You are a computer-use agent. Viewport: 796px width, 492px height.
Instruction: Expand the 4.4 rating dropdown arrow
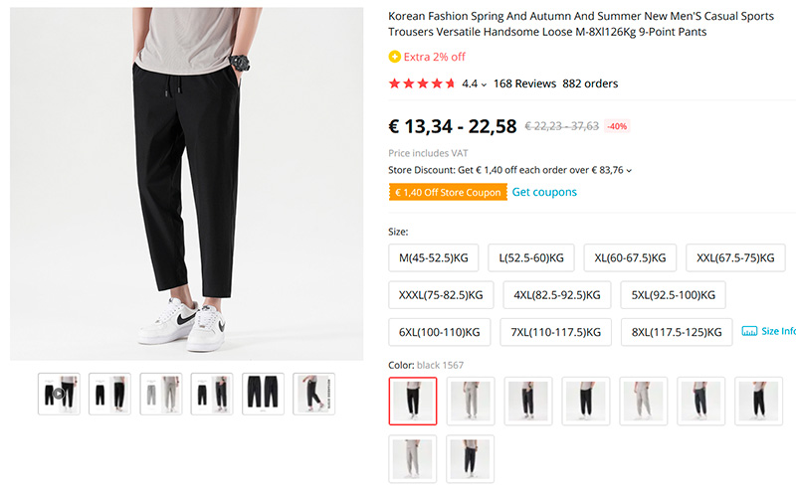point(484,84)
